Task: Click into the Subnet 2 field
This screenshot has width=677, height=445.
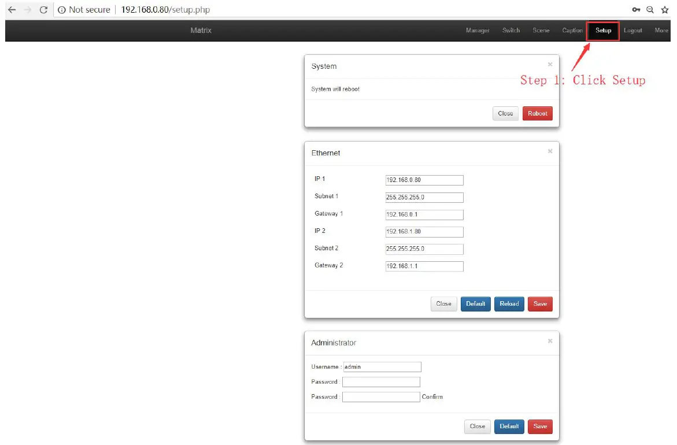Action: pos(424,249)
